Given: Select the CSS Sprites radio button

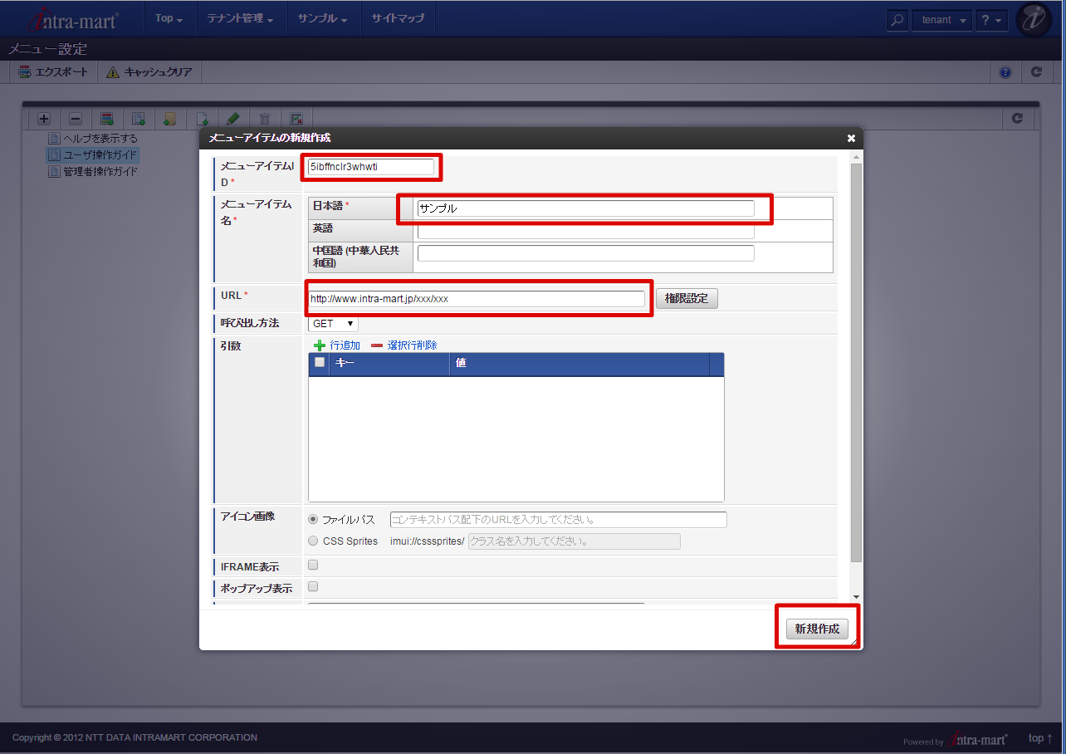Looking at the screenshot, I should (x=313, y=541).
